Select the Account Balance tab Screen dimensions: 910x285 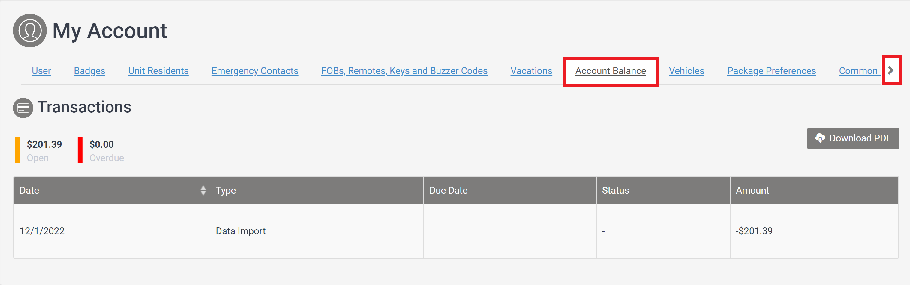(x=611, y=71)
